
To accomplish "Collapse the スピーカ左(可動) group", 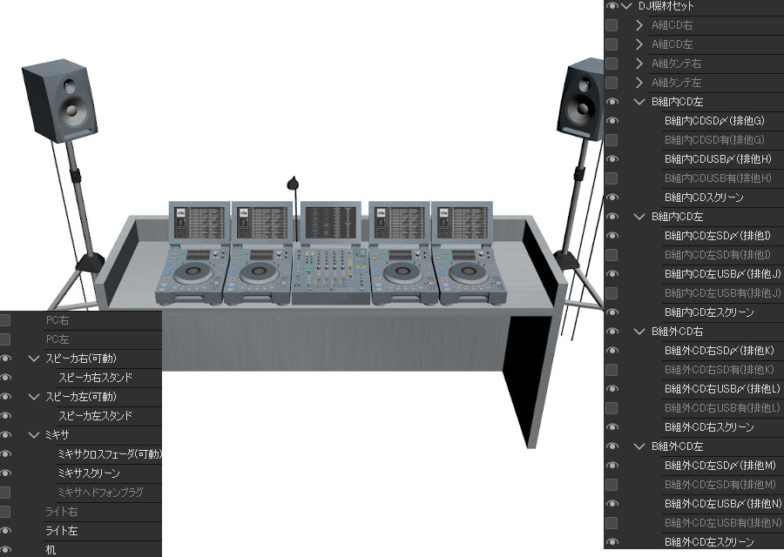I will [x=33, y=397].
